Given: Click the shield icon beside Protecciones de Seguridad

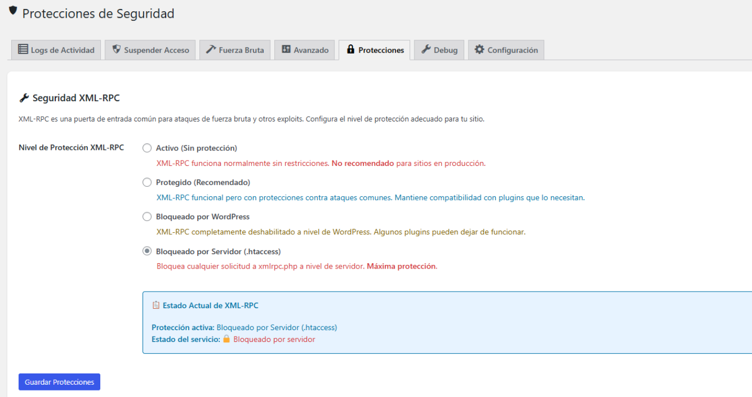Looking at the screenshot, I should point(13,10).
